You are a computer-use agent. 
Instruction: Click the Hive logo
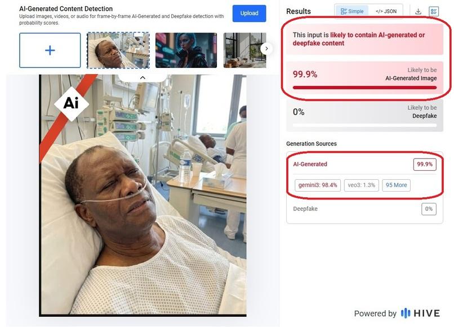[420, 313]
